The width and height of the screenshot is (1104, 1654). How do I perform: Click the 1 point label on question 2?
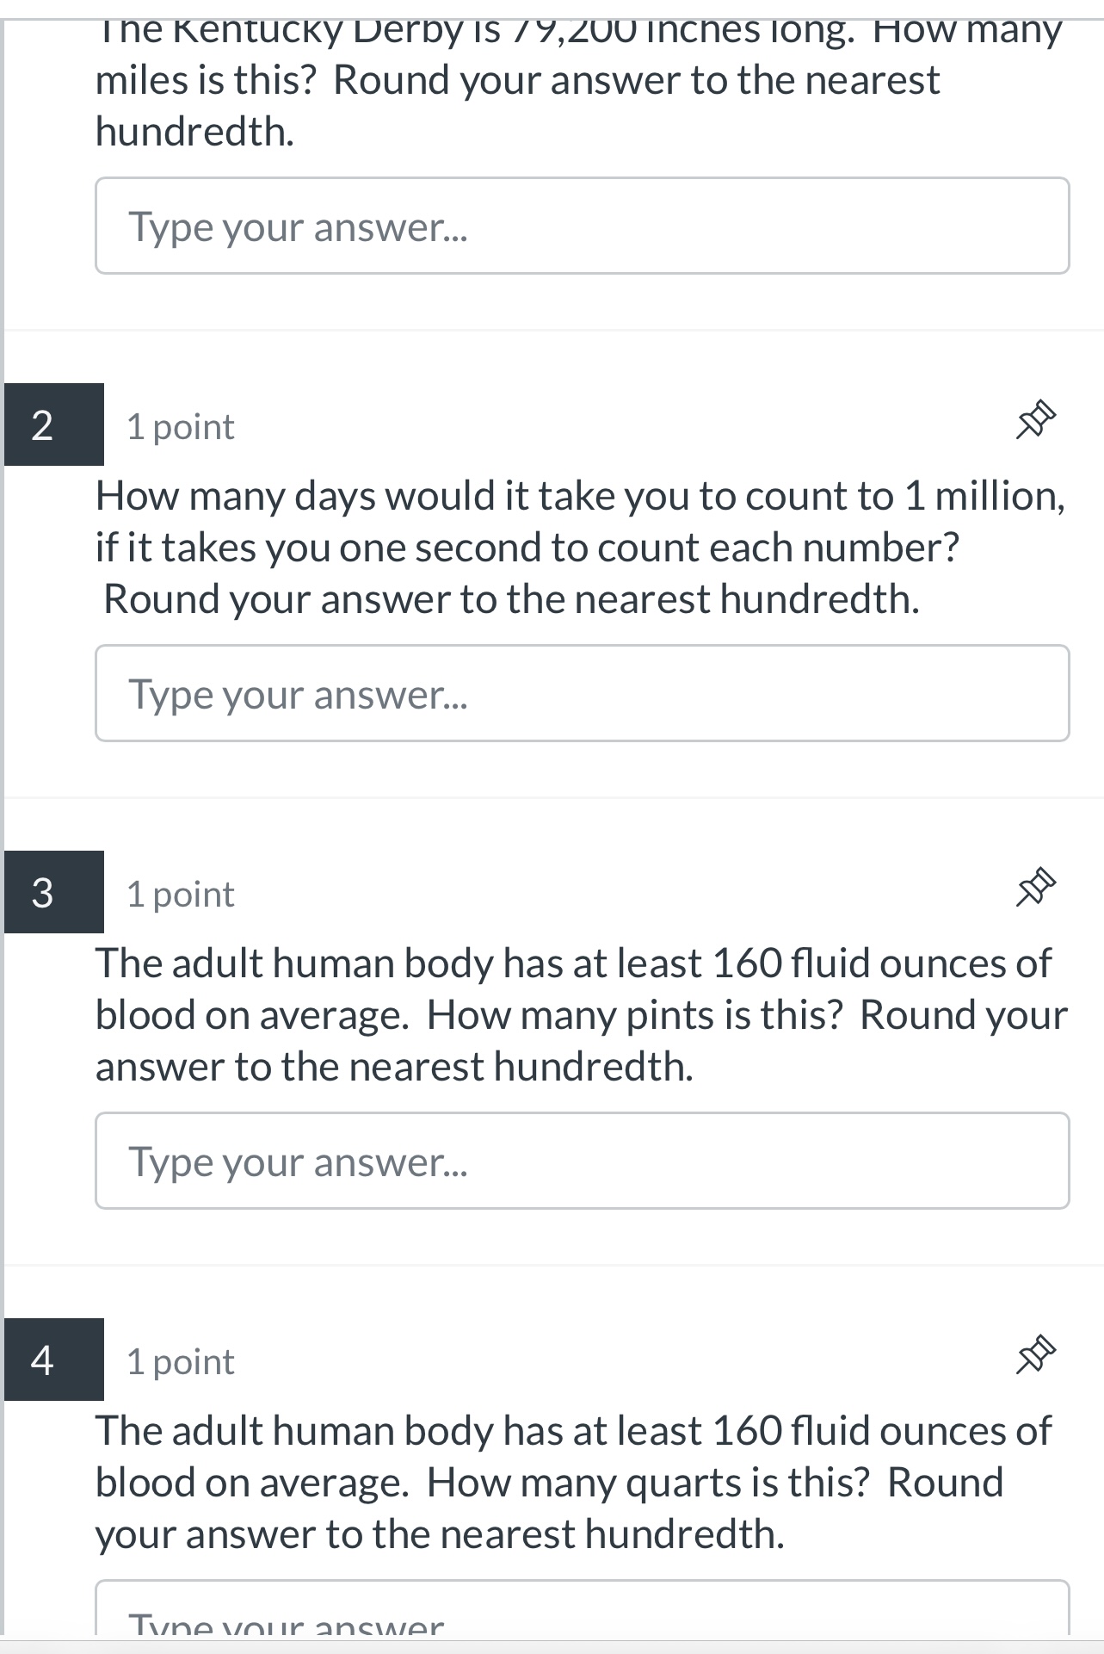178,426
